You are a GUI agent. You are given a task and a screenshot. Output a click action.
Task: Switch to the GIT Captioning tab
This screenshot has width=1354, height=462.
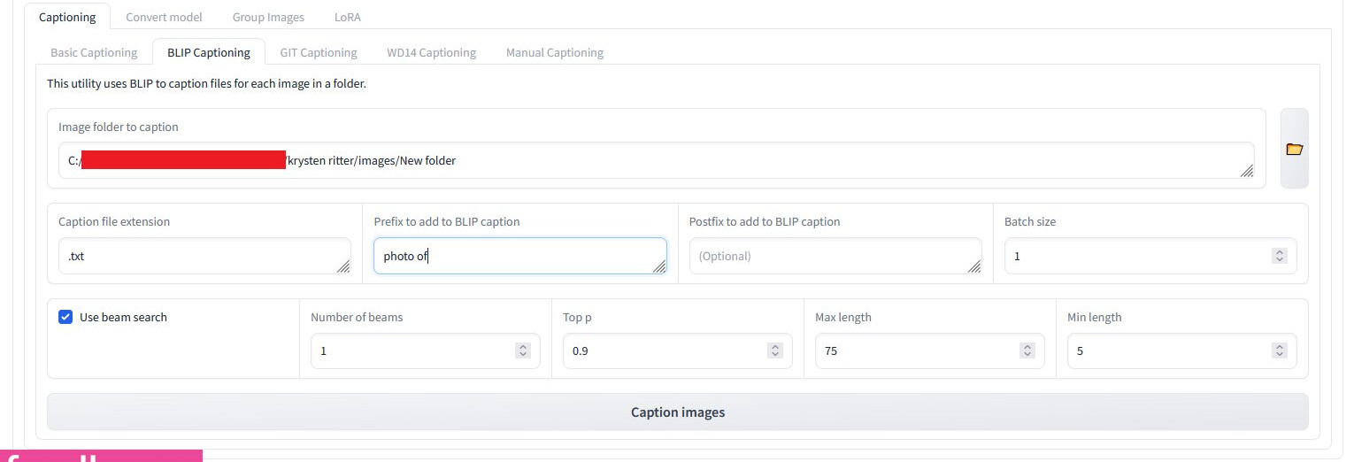318,52
